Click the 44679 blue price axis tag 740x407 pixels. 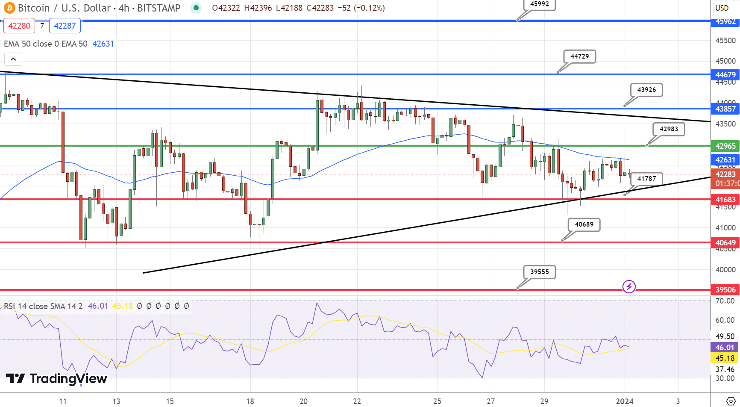pyautogui.click(x=725, y=75)
